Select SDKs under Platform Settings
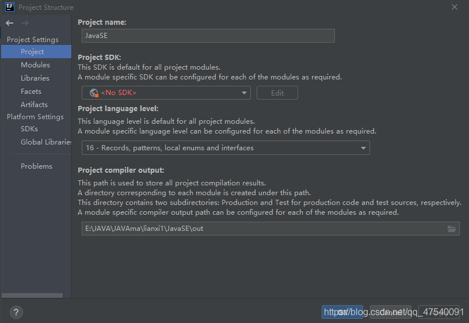The width and height of the screenshot is (469, 323). click(x=29, y=129)
